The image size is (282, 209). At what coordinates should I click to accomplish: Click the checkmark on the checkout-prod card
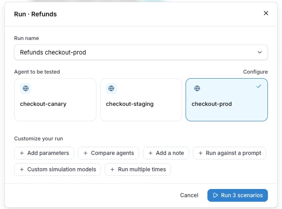tap(259, 86)
